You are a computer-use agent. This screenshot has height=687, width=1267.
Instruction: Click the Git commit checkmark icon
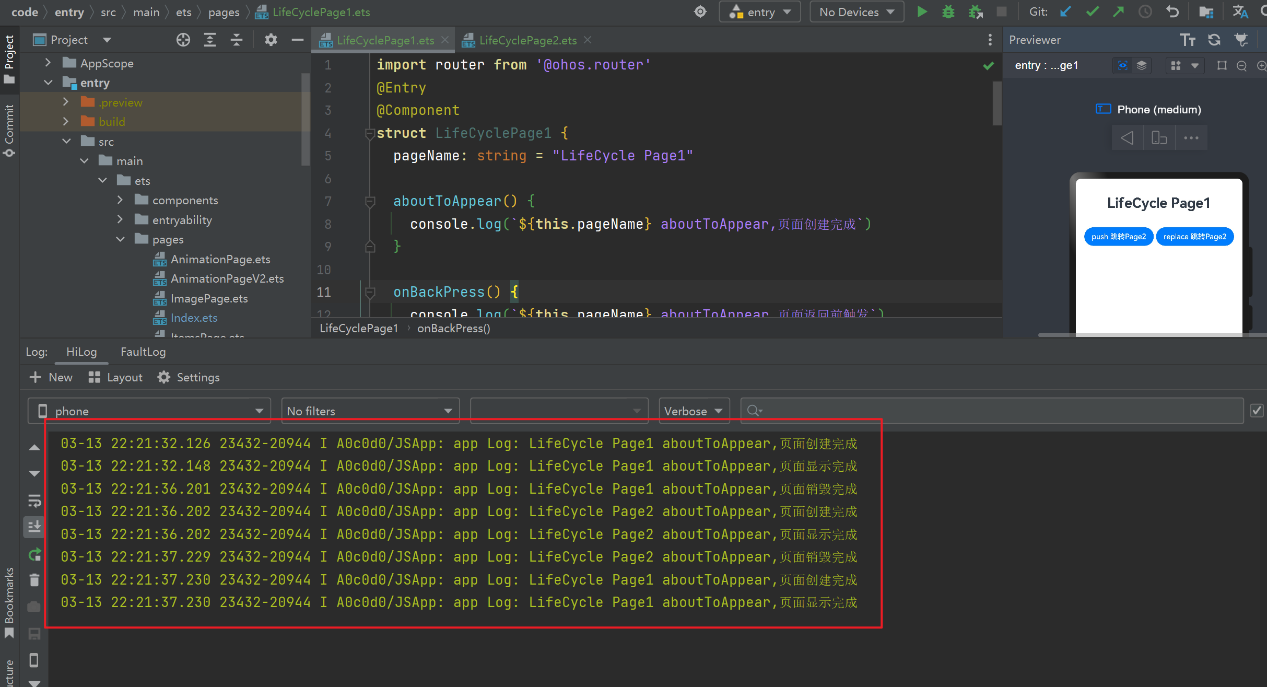pyautogui.click(x=1092, y=11)
